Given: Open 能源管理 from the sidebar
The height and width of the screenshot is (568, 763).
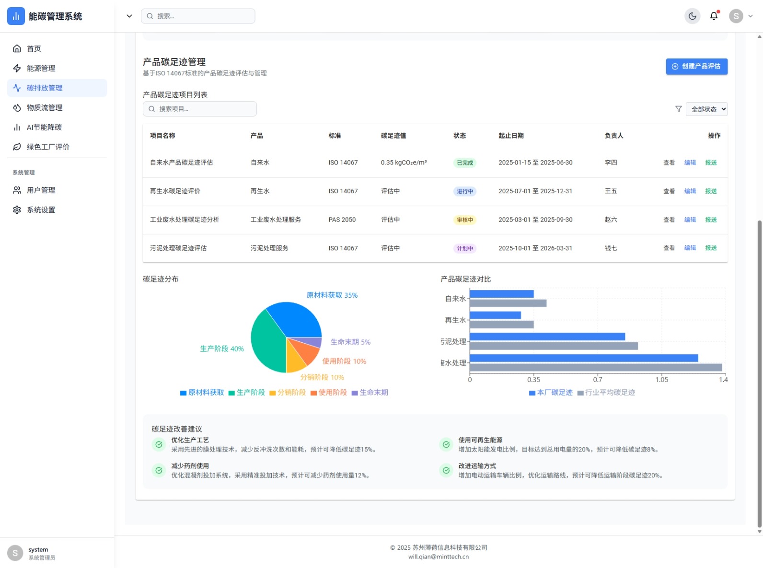Looking at the screenshot, I should coord(41,69).
